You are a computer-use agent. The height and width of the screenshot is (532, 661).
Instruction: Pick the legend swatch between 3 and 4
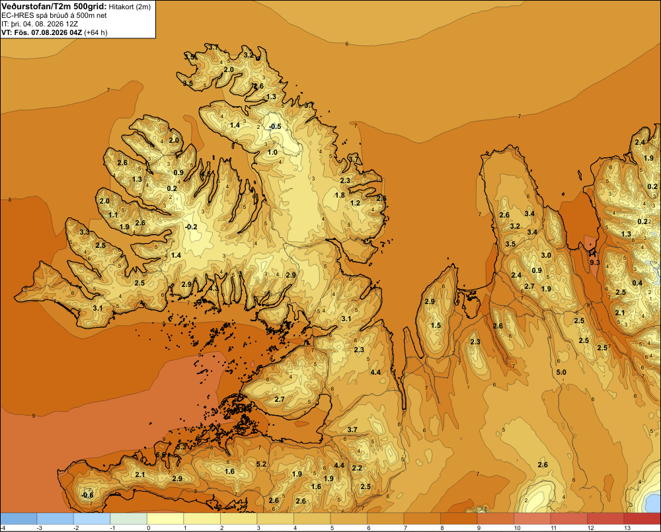coord(275,519)
